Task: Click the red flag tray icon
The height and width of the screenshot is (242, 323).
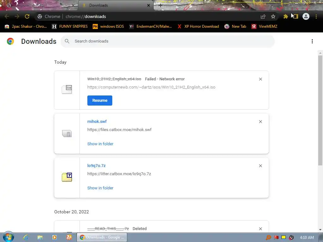Action: tap(276, 238)
